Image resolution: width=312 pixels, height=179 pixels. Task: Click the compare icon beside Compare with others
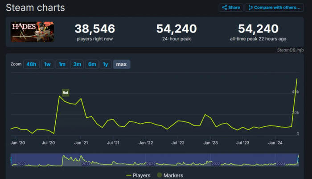[x=250, y=8]
